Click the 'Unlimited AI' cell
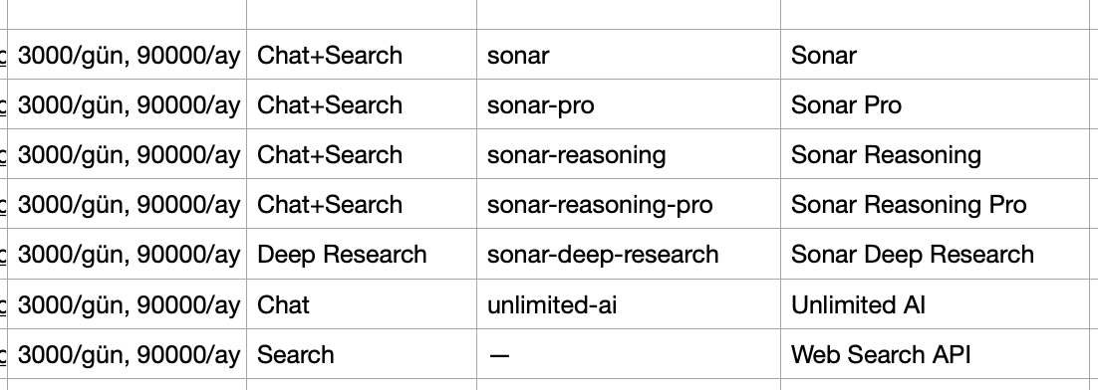Viewport: 1098px width, 390px height. [935, 304]
